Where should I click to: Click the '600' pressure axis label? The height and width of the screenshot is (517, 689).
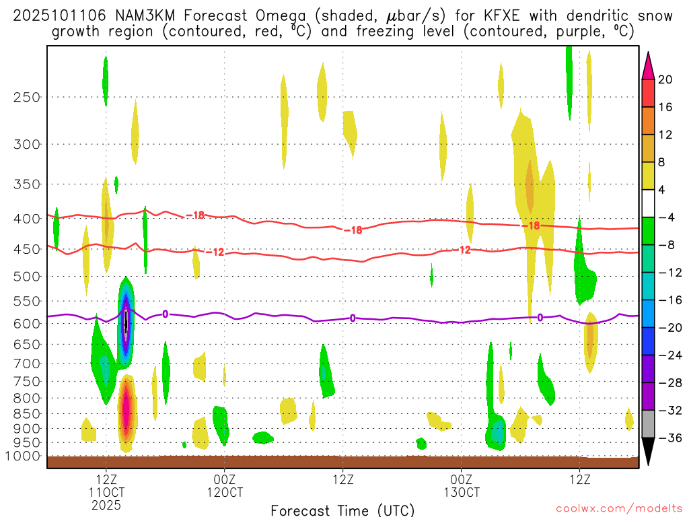pos(27,324)
